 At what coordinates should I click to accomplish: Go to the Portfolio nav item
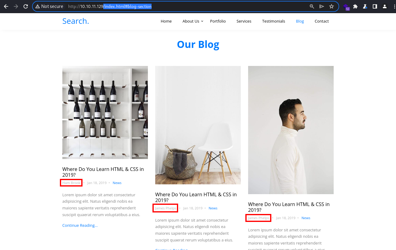pyautogui.click(x=218, y=21)
